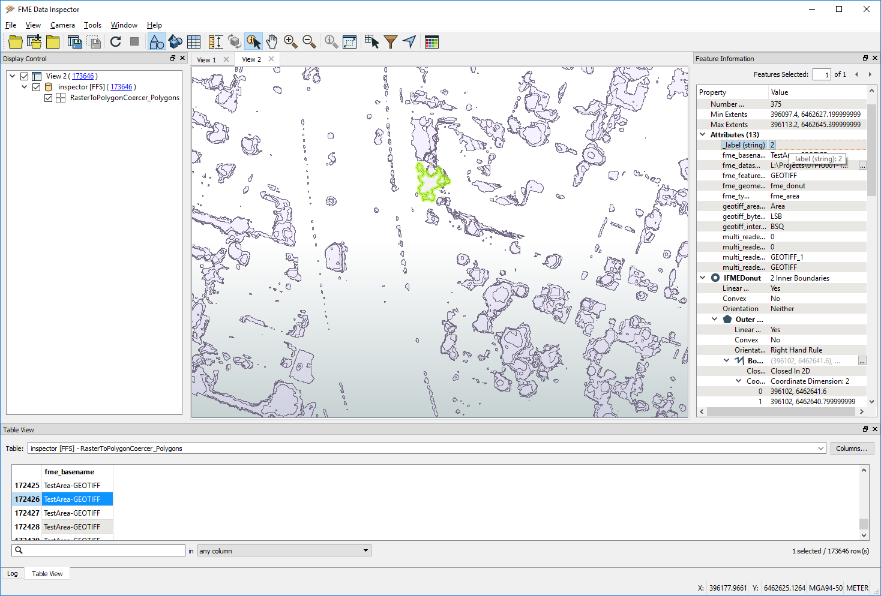881x596 pixels.
Task: Open the Camera menu
Action: (62, 25)
